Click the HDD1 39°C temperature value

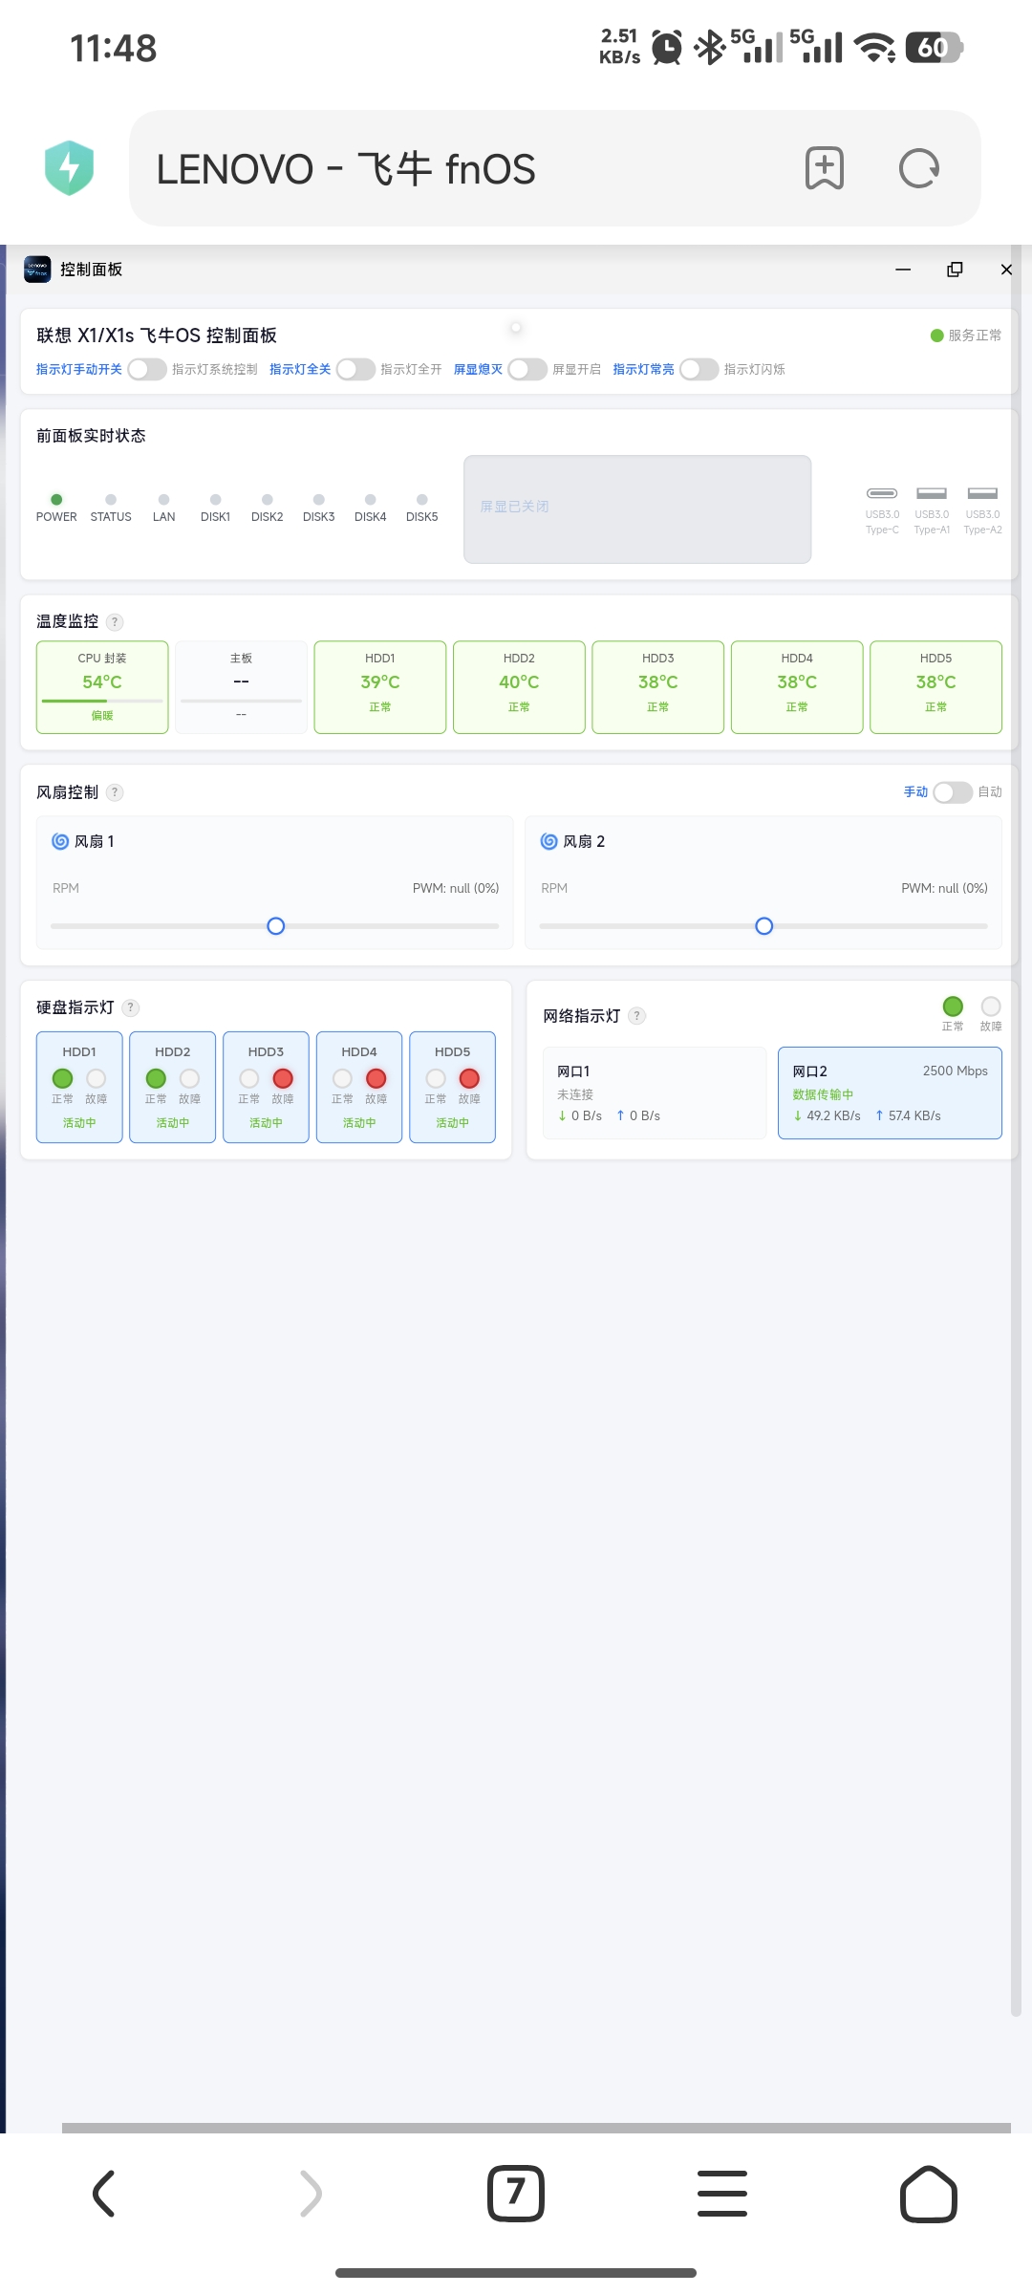pos(380,682)
